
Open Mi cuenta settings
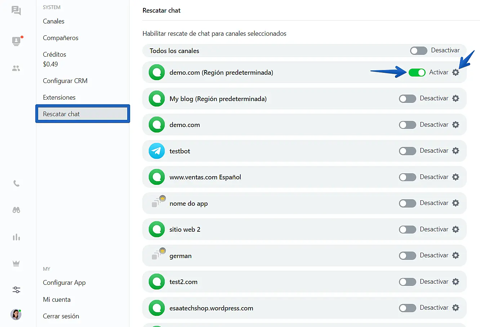(57, 300)
